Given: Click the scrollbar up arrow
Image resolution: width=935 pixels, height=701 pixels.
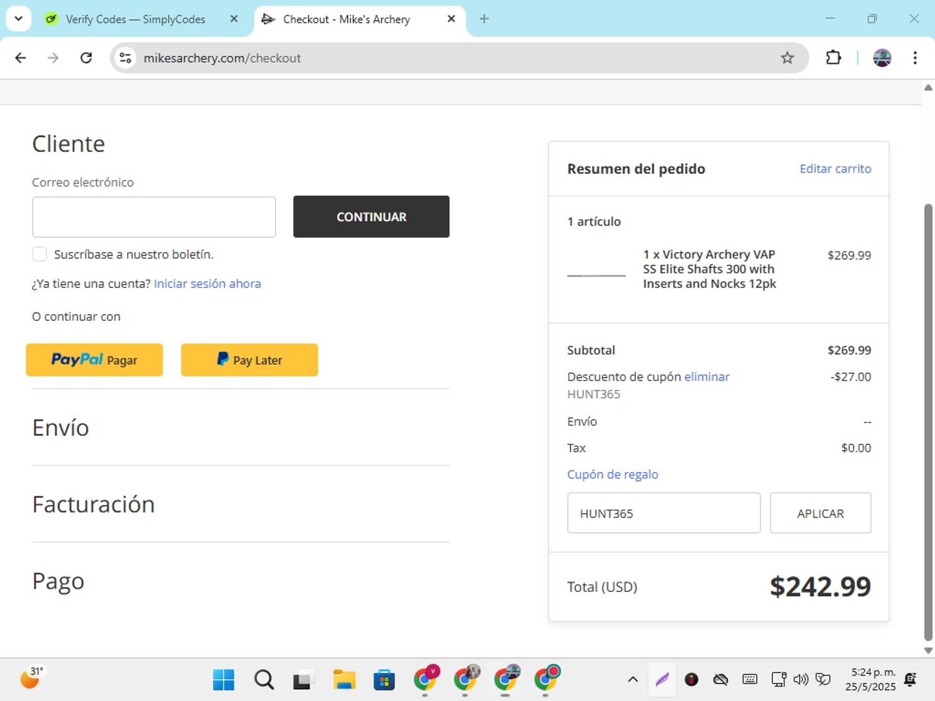Looking at the screenshot, I should click(928, 88).
